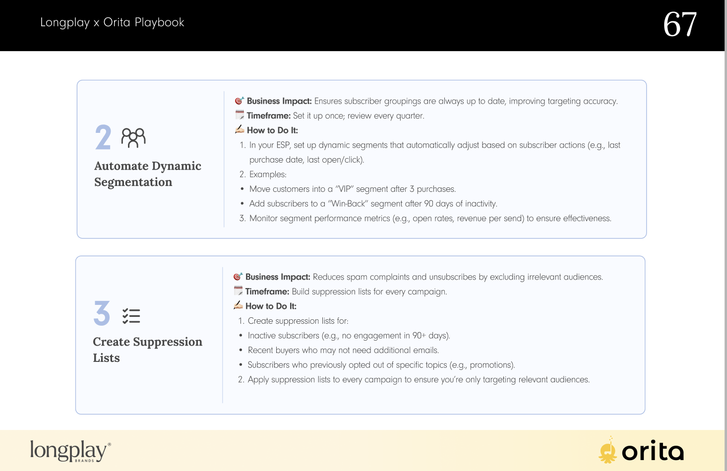Click Business Impact label about spam complaints
Screen dimensions: 727x471
278,277
